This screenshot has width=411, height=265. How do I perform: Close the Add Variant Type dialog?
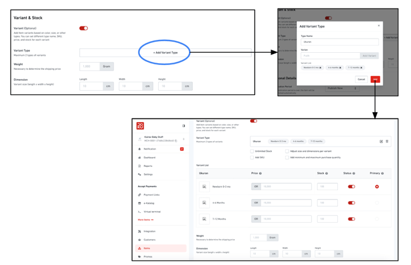378,26
